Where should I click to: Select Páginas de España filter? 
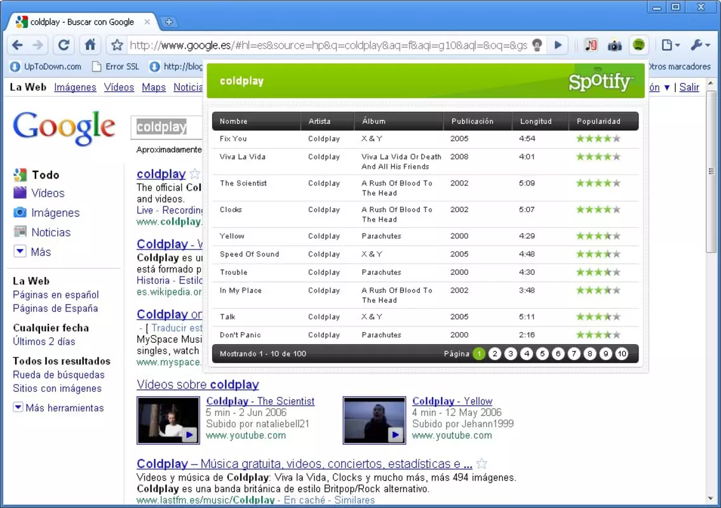[55, 309]
